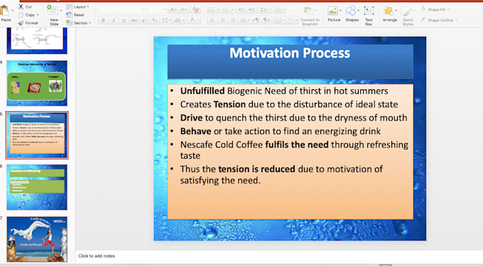Click the Paste clipboard icon
Image resolution: width=483 pixels, height=266 pixels.
click(x=5, y=11)
